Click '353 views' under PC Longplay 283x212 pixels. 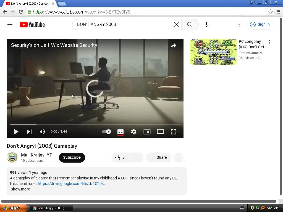click(246, 58)
